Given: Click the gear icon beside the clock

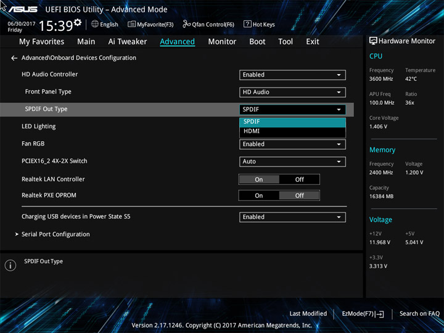Looking at the screenshot, I should click(78, 22).
